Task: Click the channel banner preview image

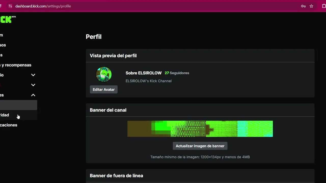Action: 200,129
